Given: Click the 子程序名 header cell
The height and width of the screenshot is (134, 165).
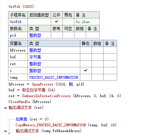Looking at the screenshot, I should [18, 15].
